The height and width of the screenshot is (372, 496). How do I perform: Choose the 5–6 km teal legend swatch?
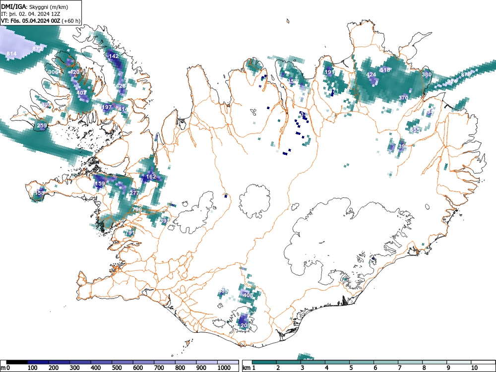pyautogui.click(x=362, y=362)
